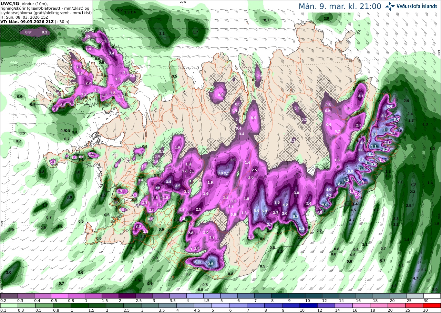Pick the magenta 1 swatch in upper legend
Screen dimensions: 441x313
(x=93, y=296)
